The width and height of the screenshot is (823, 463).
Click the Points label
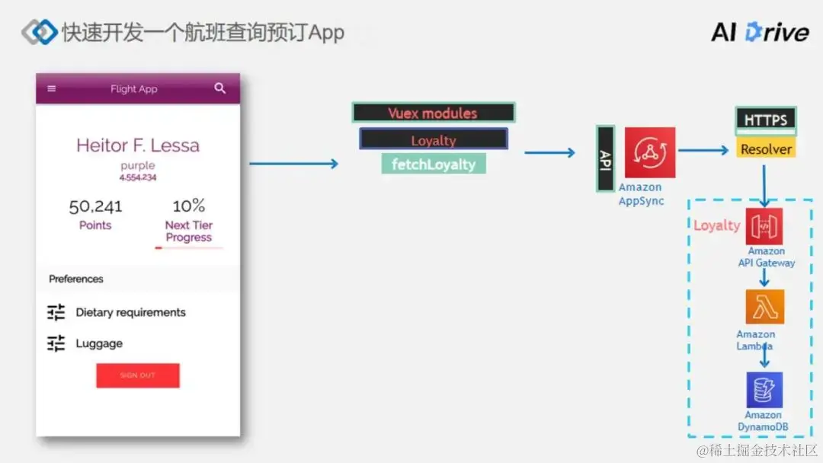point(95,225)
